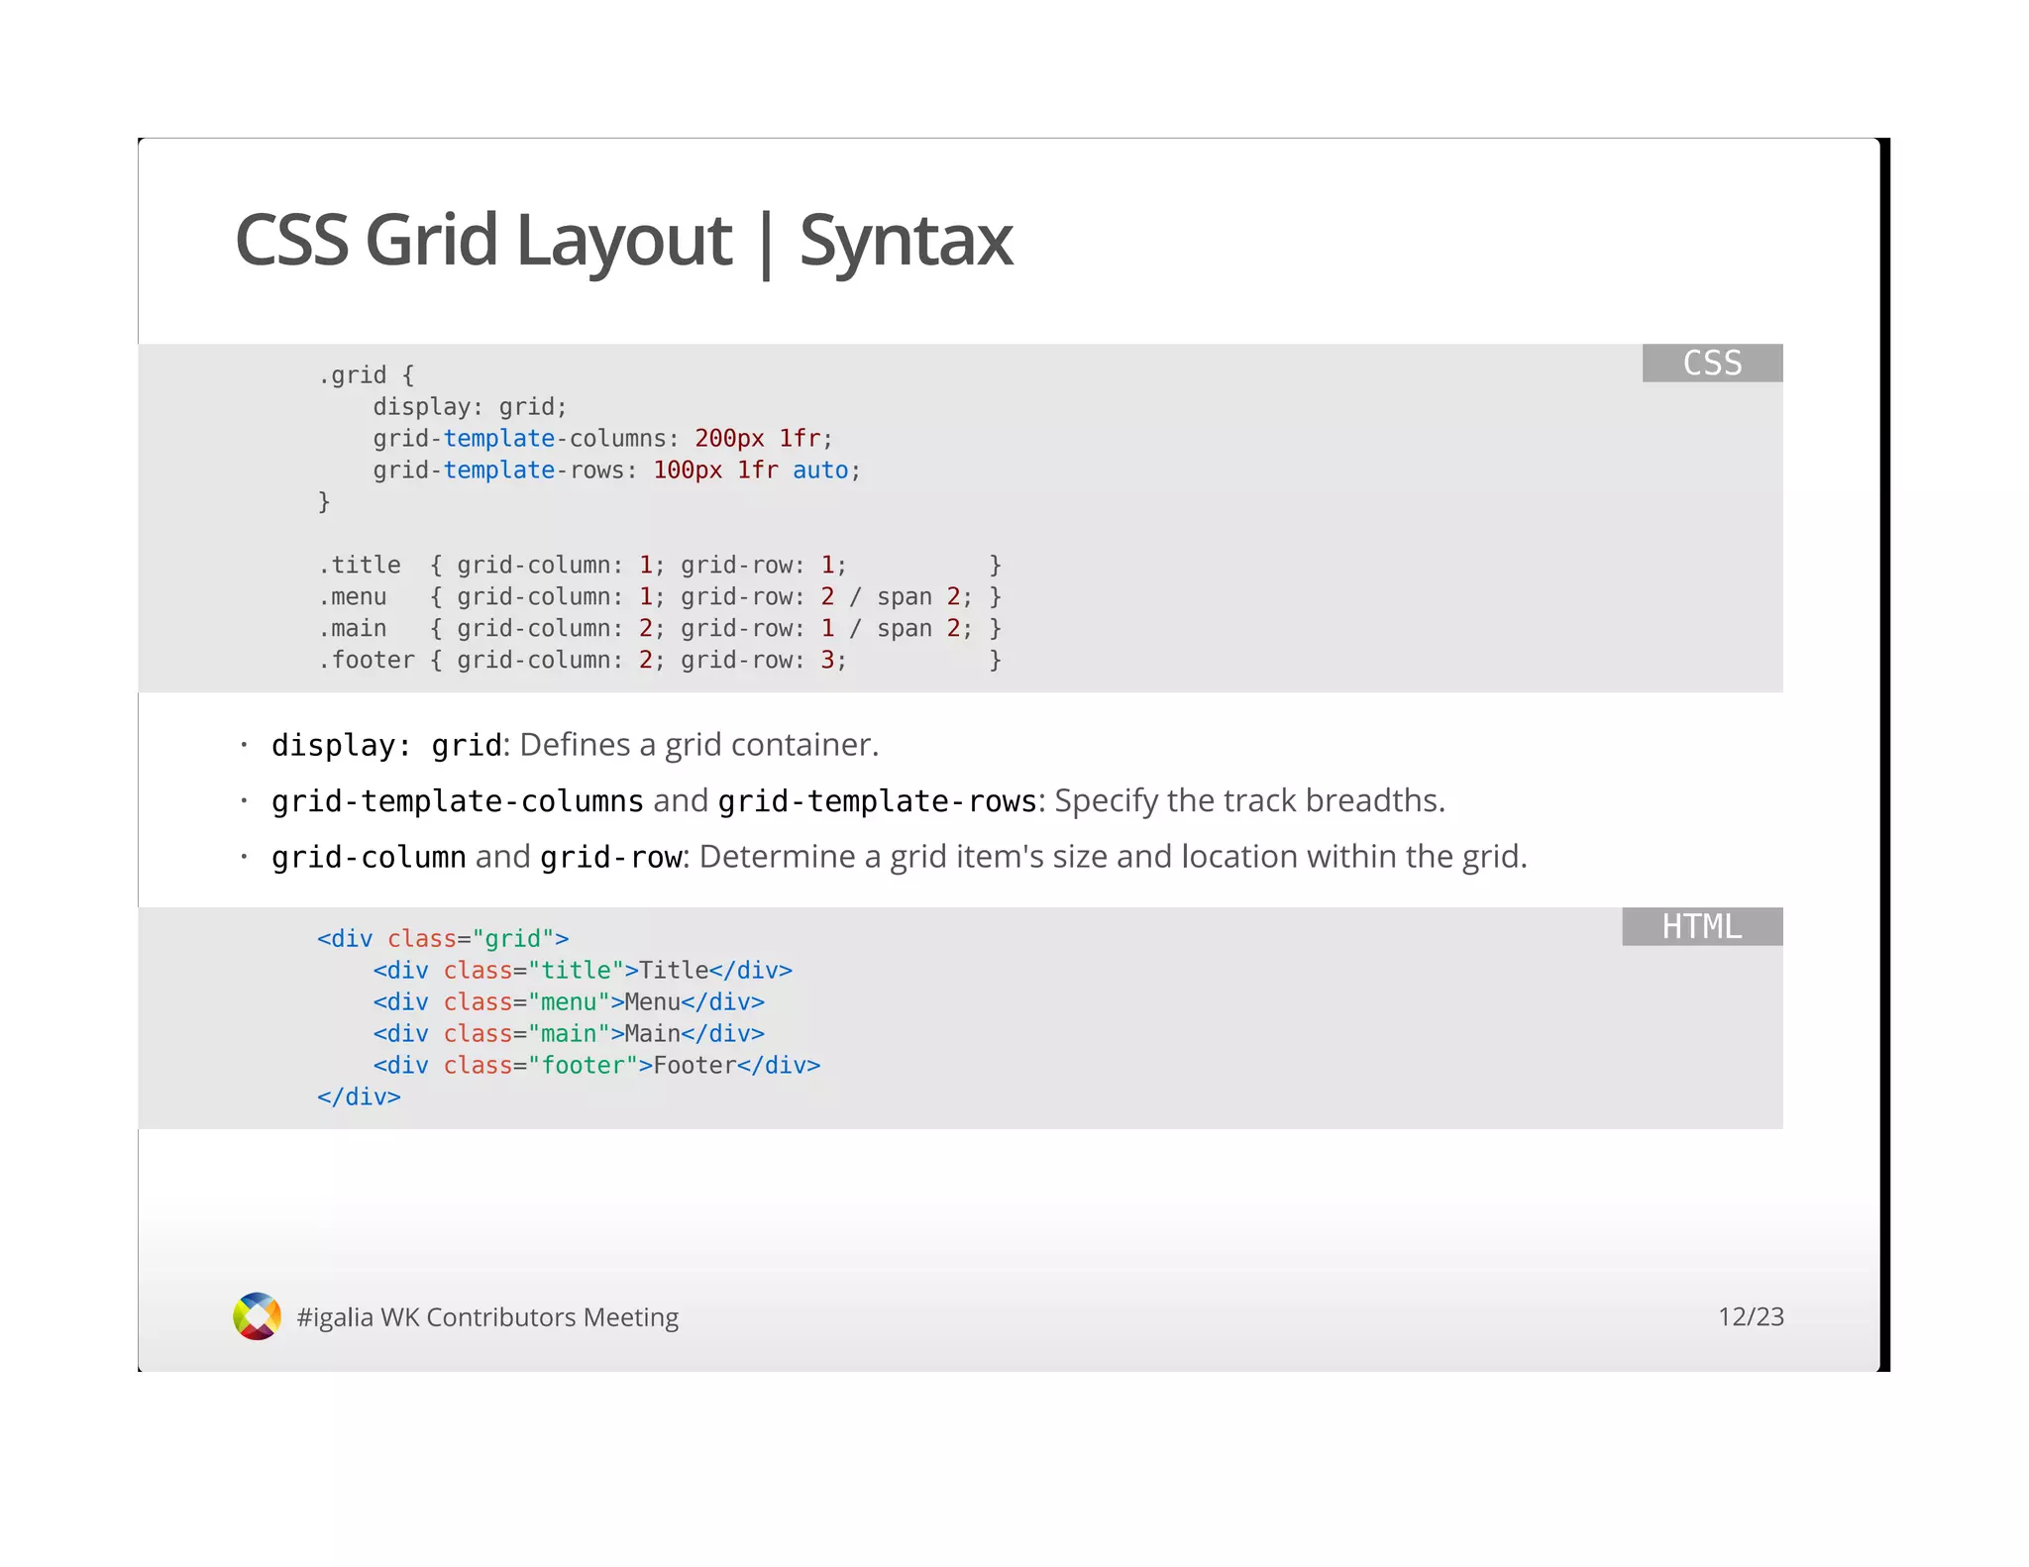The image size is (2029, 1567).
Task: Click the '.main' rule code line
Action: 660,628
